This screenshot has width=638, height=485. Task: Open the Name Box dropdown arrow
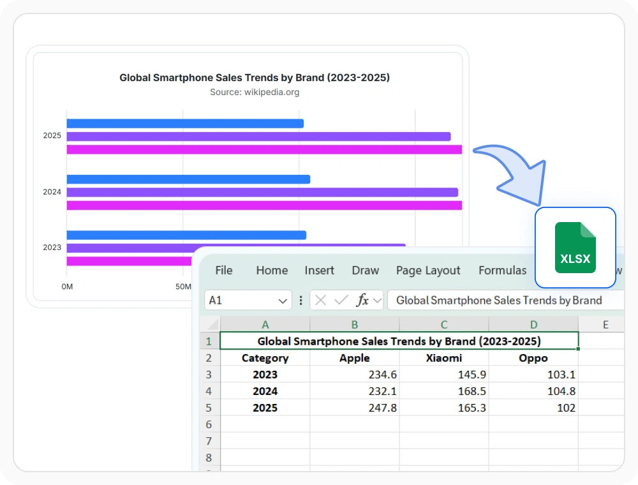(x=283, y=301)
